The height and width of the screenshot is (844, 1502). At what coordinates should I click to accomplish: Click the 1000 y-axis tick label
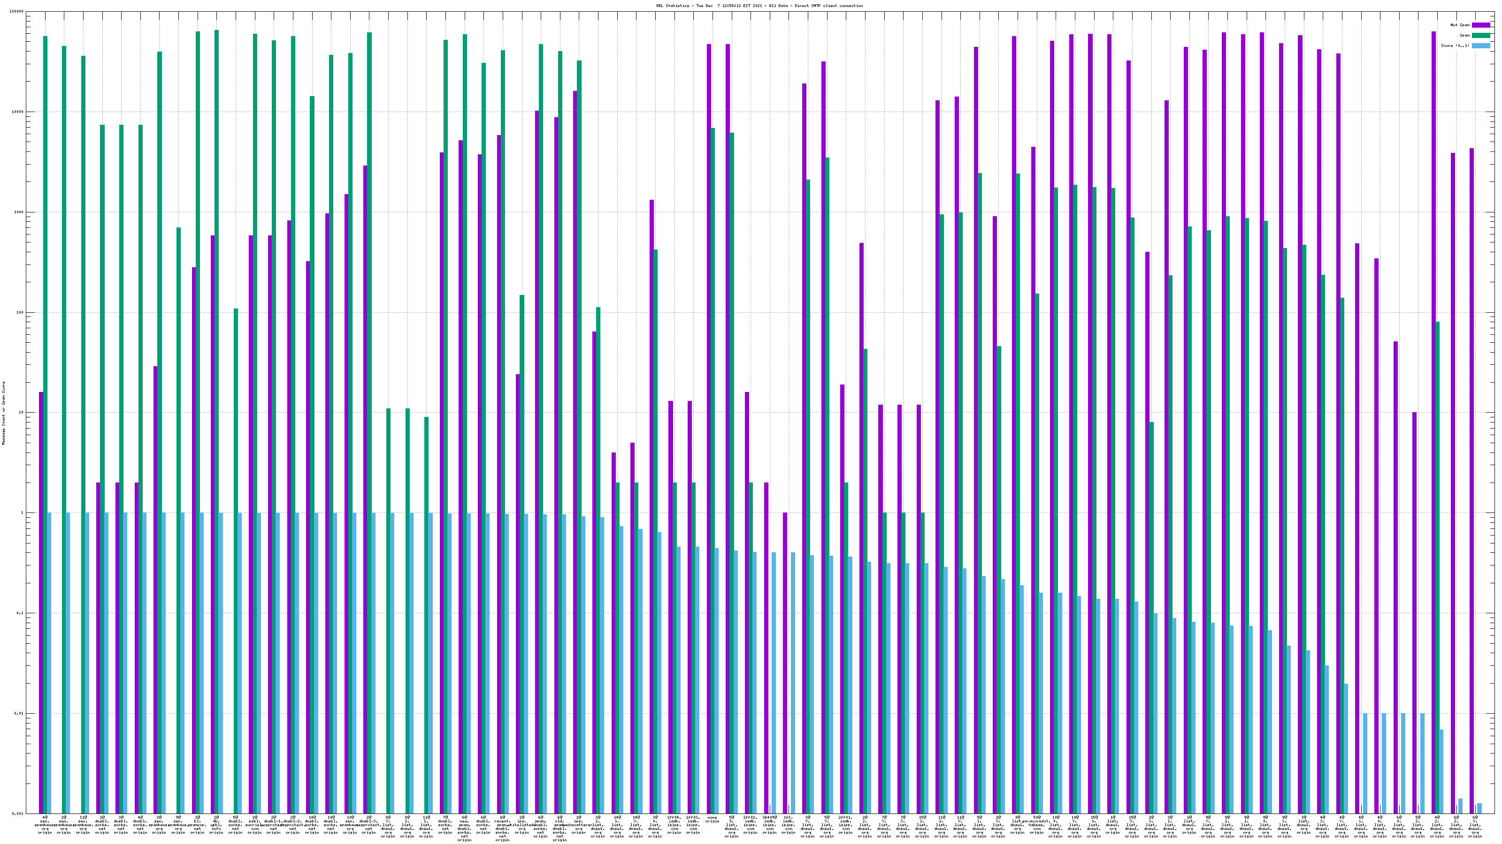tap(19, 212)
